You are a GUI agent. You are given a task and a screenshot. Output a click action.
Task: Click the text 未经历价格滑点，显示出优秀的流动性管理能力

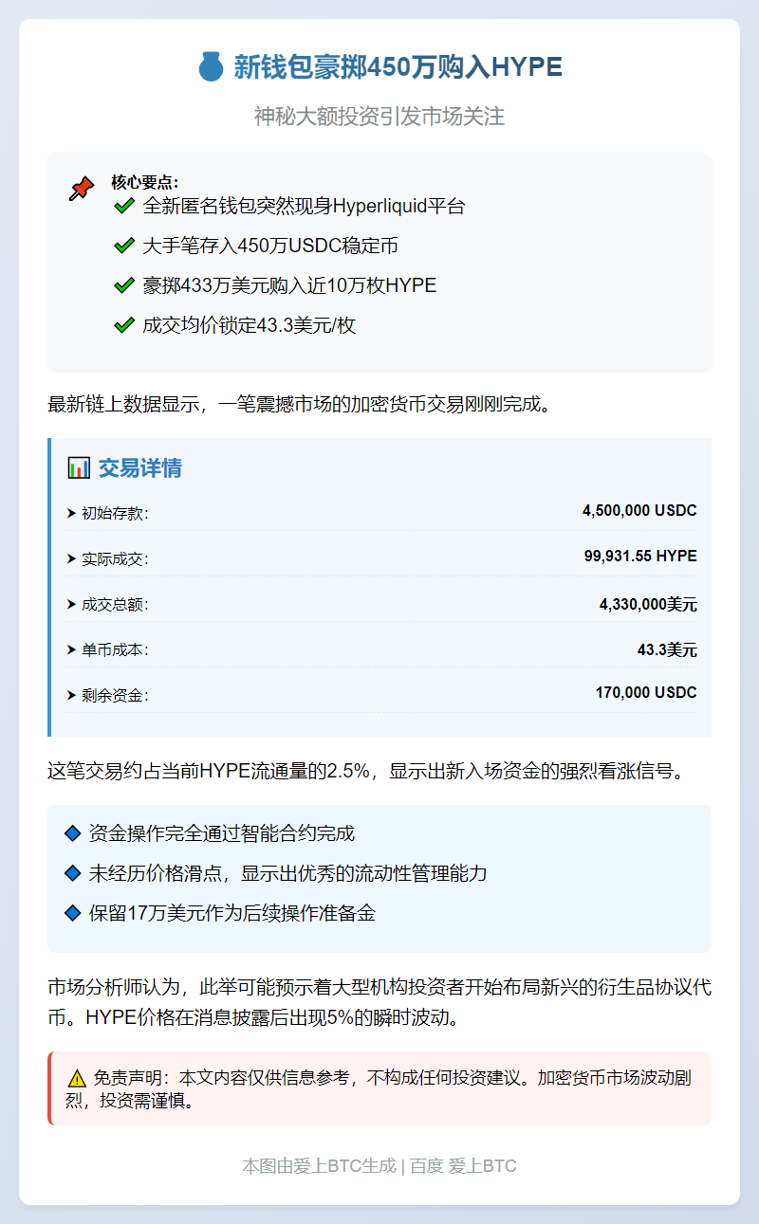click(287, 873)
